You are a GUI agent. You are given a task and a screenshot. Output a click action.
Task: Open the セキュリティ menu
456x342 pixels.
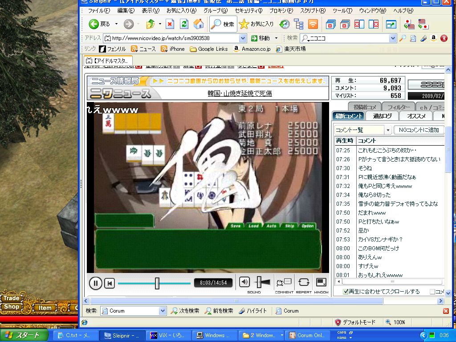[x=248, y=11]
